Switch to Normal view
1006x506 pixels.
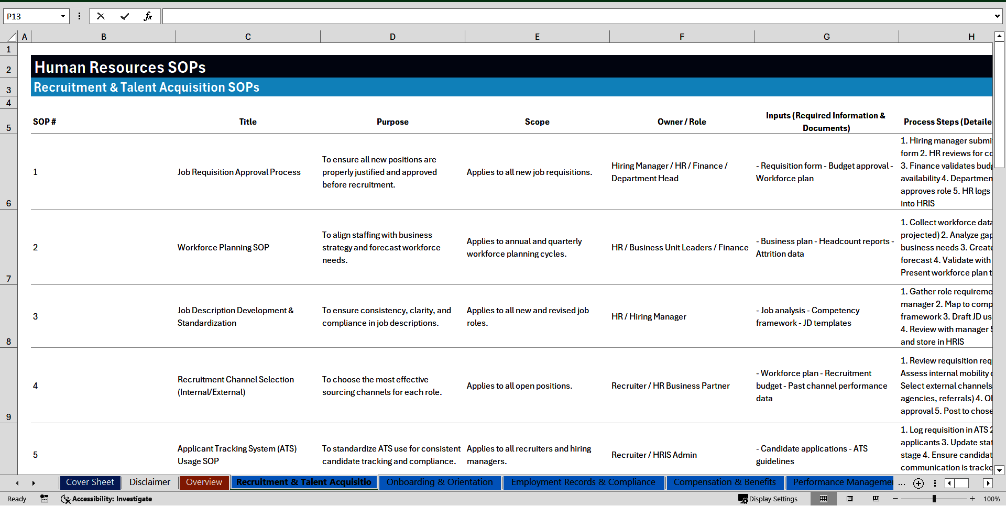click(824, 499)
